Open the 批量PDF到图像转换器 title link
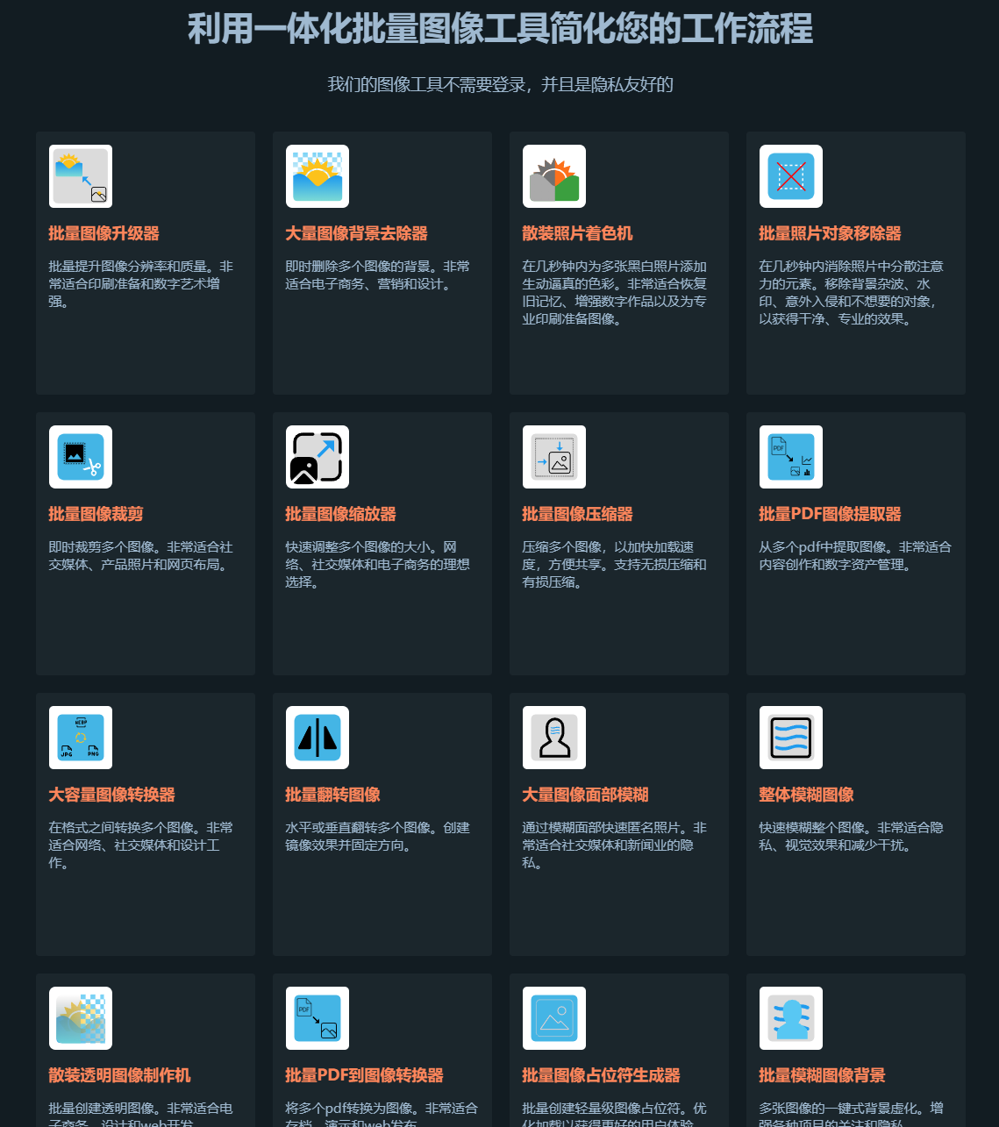 coord(365,1075)
